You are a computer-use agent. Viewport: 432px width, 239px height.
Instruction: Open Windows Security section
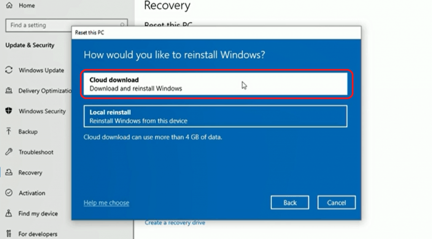(x=42, y=111)
